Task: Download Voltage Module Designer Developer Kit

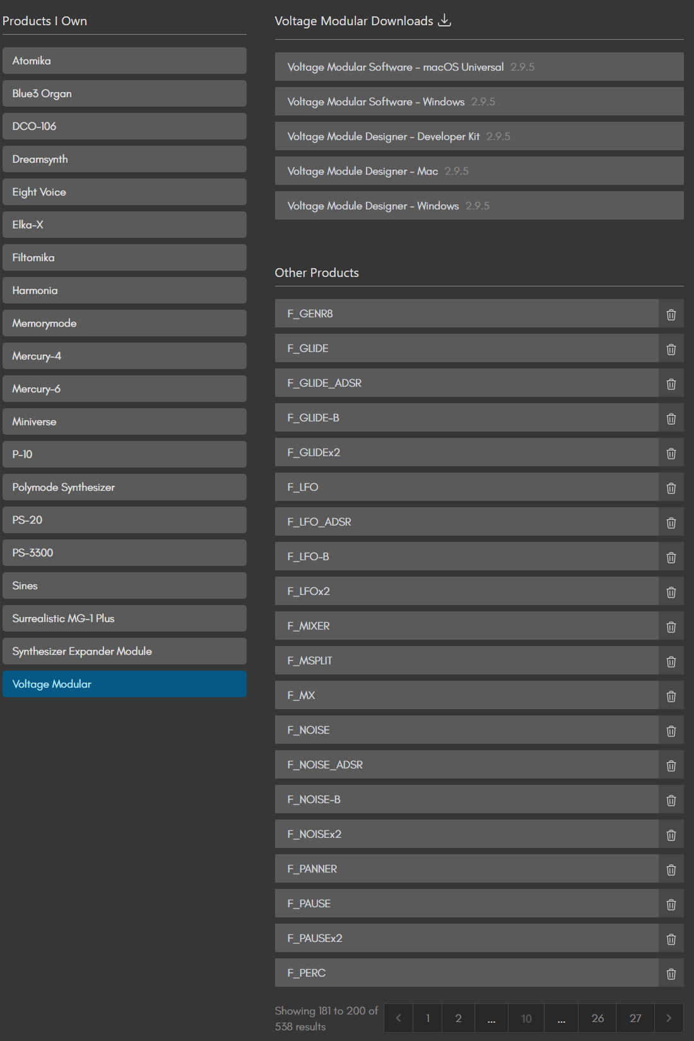Action: tap(479, 136)
